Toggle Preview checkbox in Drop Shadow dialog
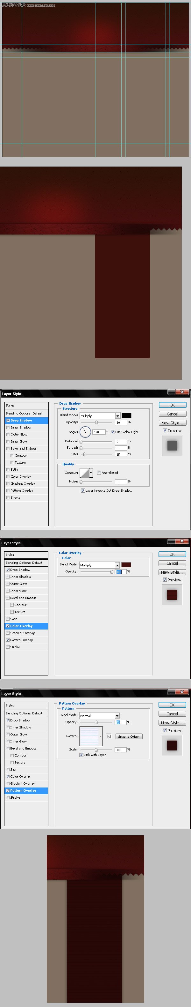The width and height of the screenshot is (191, 1007). point(165,430)
